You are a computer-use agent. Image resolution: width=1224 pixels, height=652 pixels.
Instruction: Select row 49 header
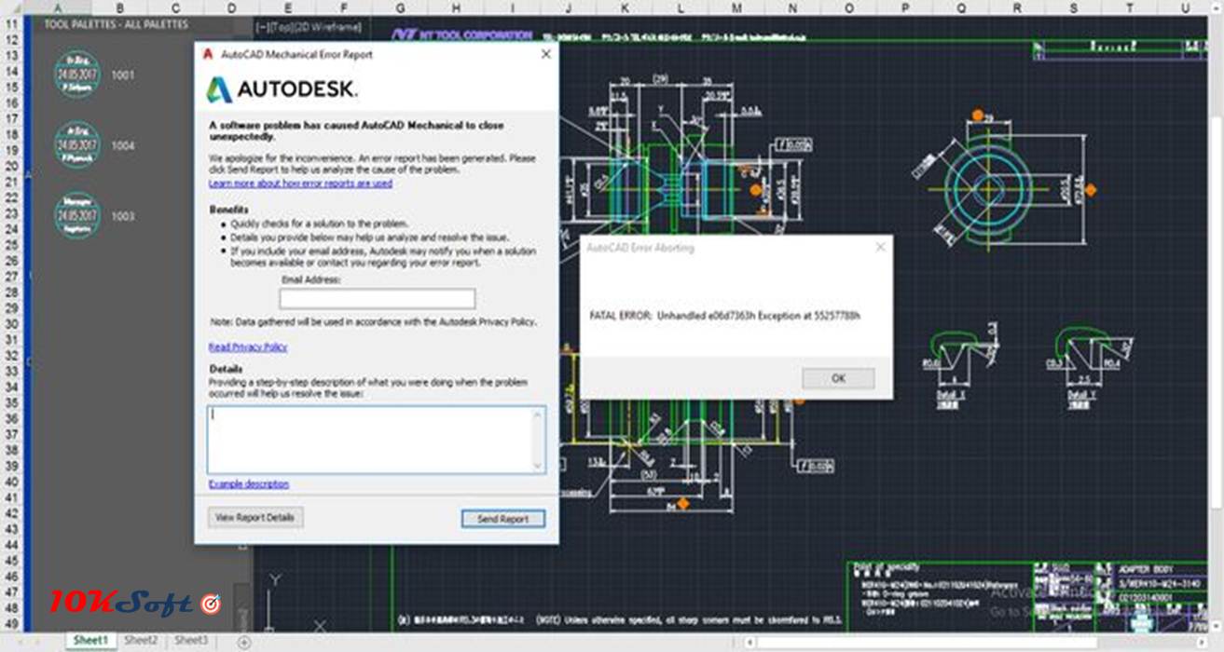tap(11, 623)
